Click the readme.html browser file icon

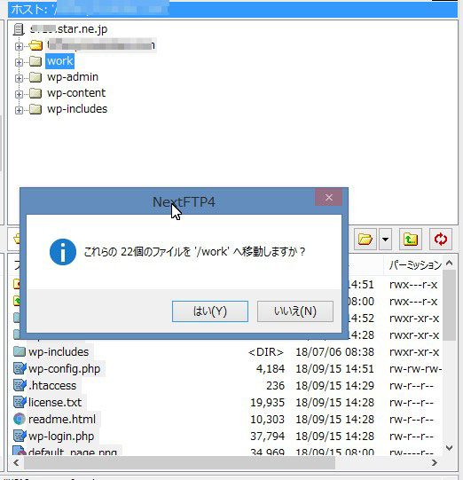[20, 419]
